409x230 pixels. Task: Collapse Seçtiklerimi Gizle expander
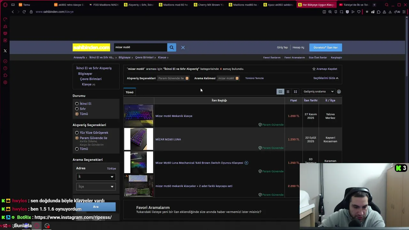coord(326,78)
